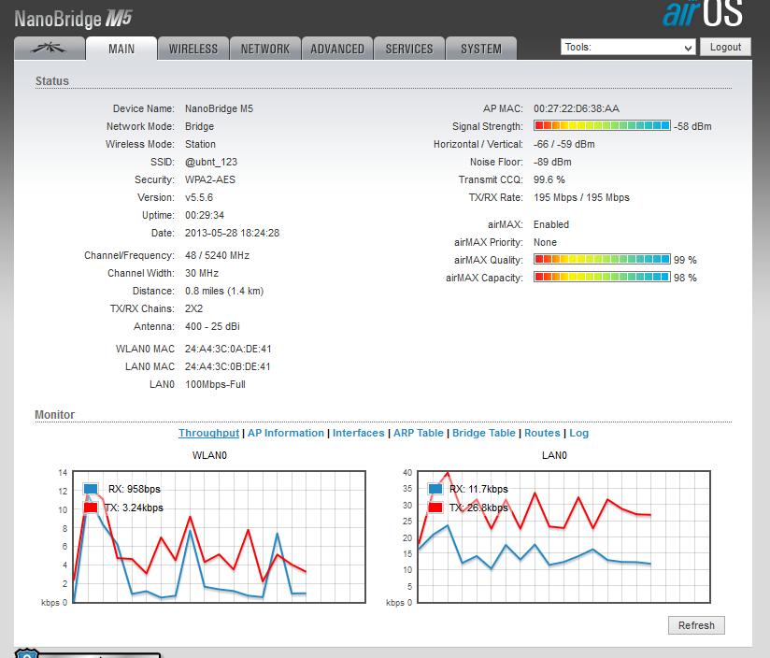Screen dimensions: 770x658
Task: Click the blue RX swatch in WLAN0 legend
Action: click(x=91, y=489)
